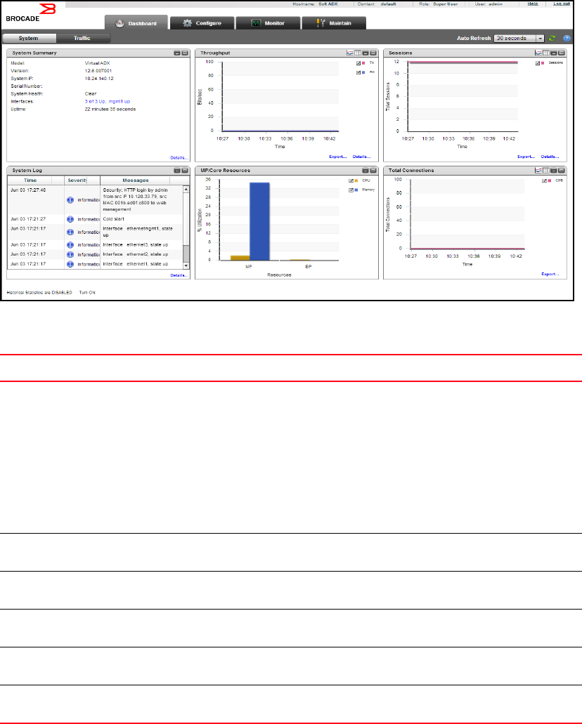
Task: Toggle the Memory checkbox in MP/Core Resources
Action: [350, 190]
